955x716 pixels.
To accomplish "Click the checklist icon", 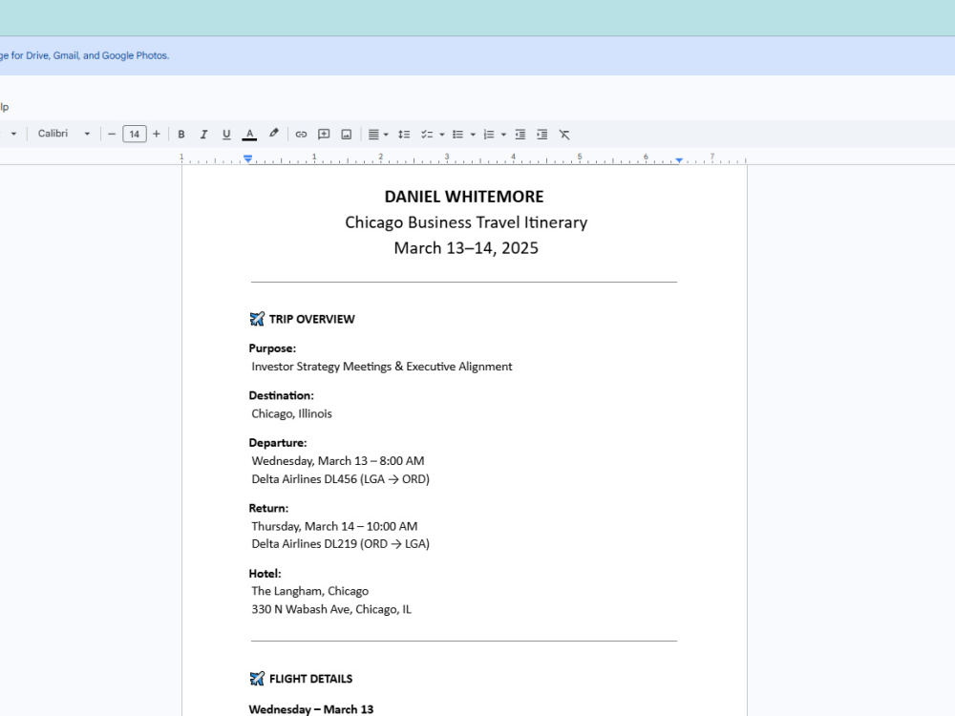I will click(x=427, y=135).
